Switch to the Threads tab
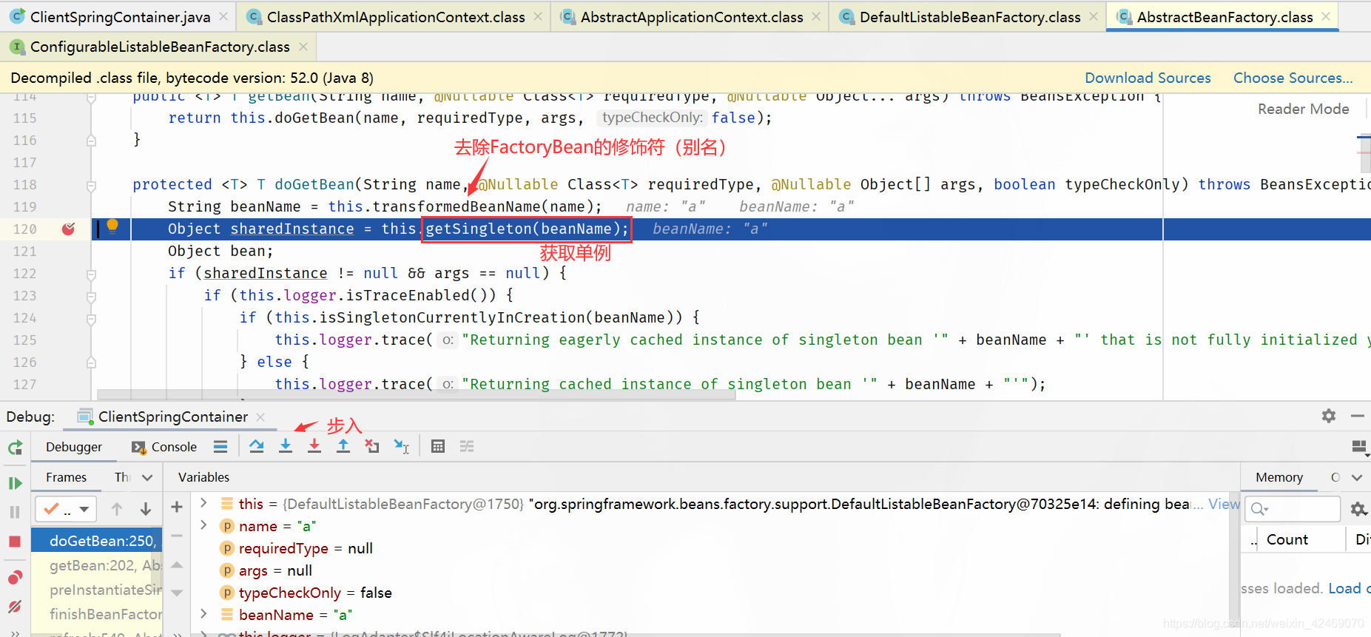Screen dimensions: 1371x637 coord(123,477)
